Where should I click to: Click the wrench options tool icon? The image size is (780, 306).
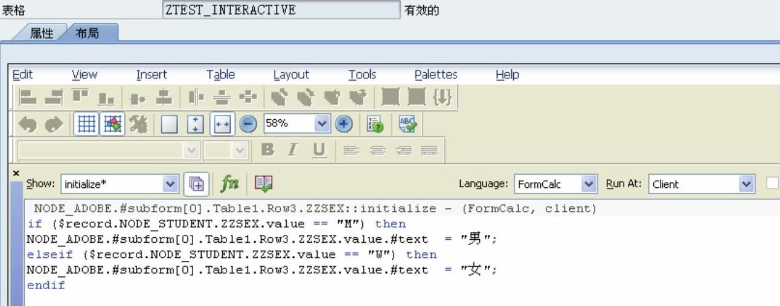[x=139, y=124]
